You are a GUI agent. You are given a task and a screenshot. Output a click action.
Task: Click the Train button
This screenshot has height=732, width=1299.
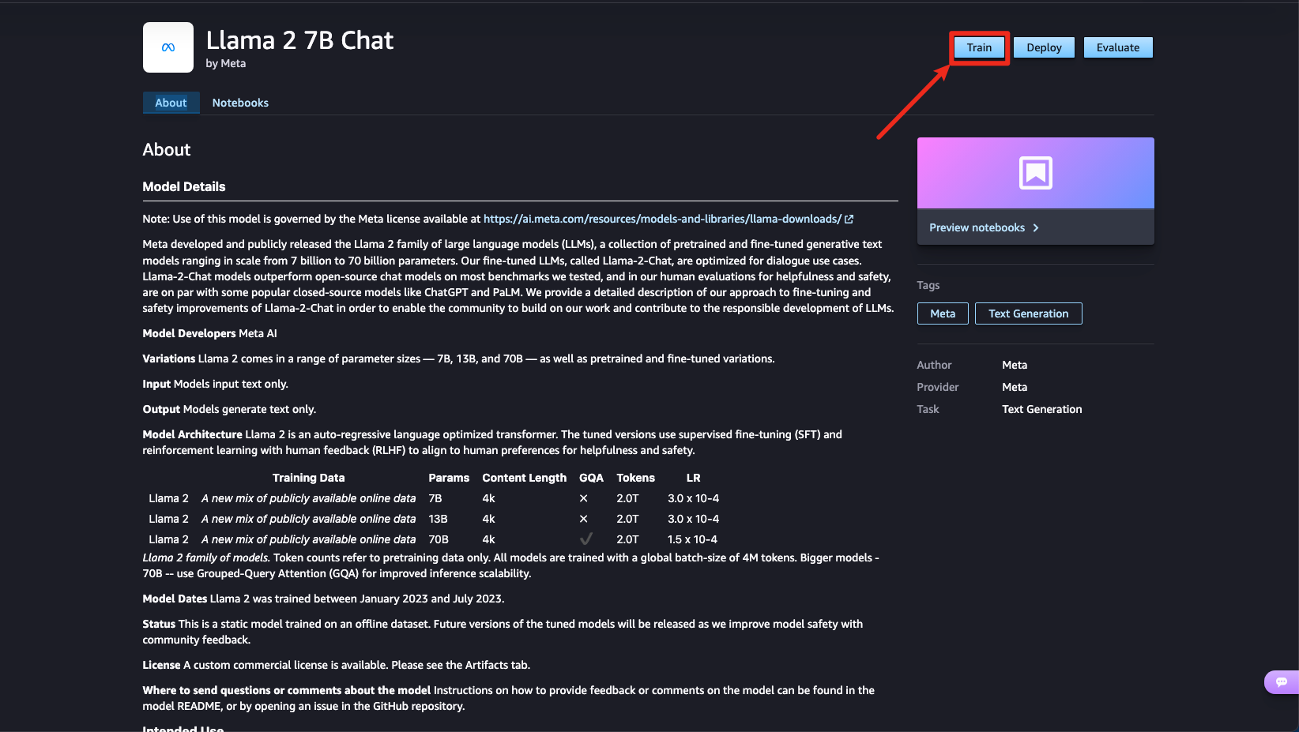click(x=979, y=47)
